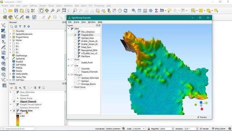Select GeoPackage in the Browser tree
The width and height of the screenshot is (232, 131).
(21, 56)
